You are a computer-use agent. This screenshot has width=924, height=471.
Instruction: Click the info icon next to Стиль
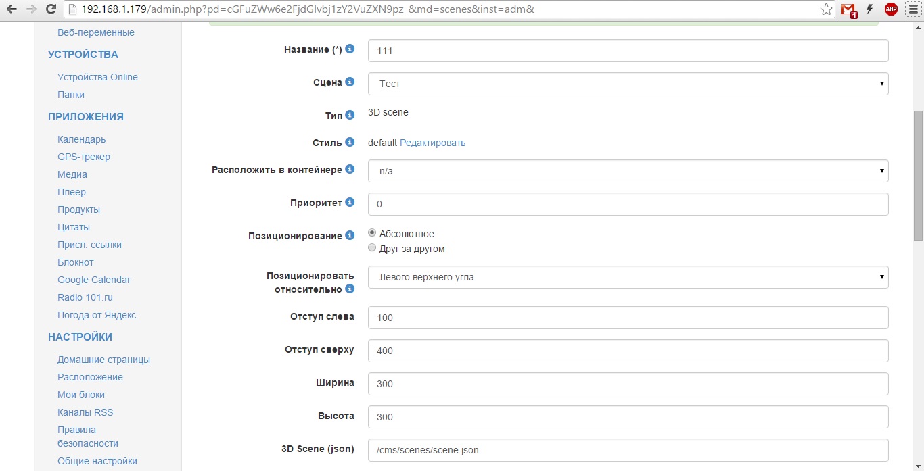click(350, 142)
